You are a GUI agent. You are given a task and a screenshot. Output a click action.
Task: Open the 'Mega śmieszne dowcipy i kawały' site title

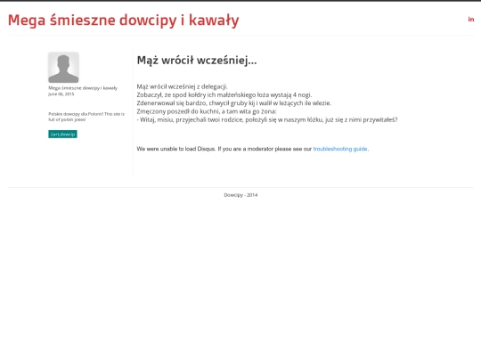[123, 21]
